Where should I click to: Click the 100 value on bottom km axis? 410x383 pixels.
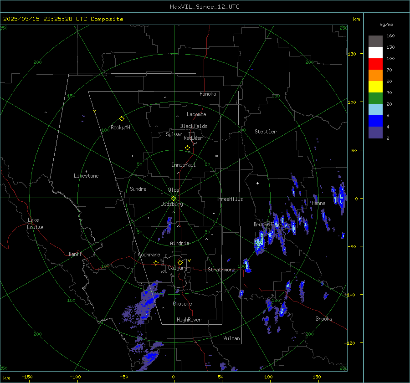(268, 377)
